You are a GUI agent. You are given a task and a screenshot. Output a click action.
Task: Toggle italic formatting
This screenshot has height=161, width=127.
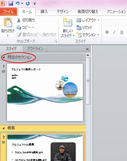point(114,32)
